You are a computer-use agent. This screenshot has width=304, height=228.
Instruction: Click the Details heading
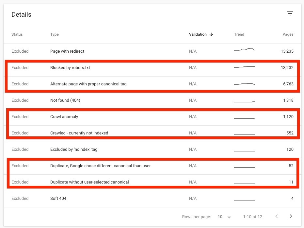(x=21, y=15)
